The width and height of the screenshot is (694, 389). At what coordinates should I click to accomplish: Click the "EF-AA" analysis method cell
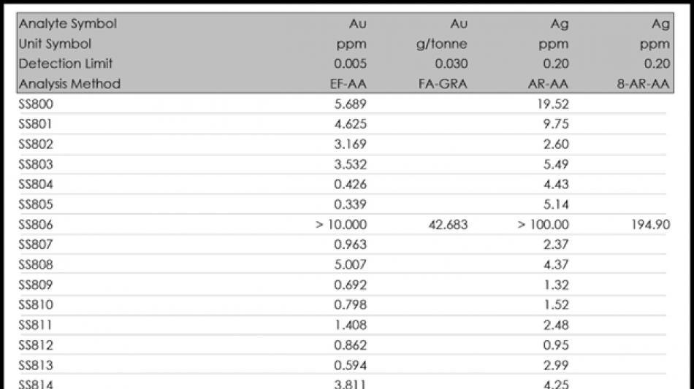[348, 84]
